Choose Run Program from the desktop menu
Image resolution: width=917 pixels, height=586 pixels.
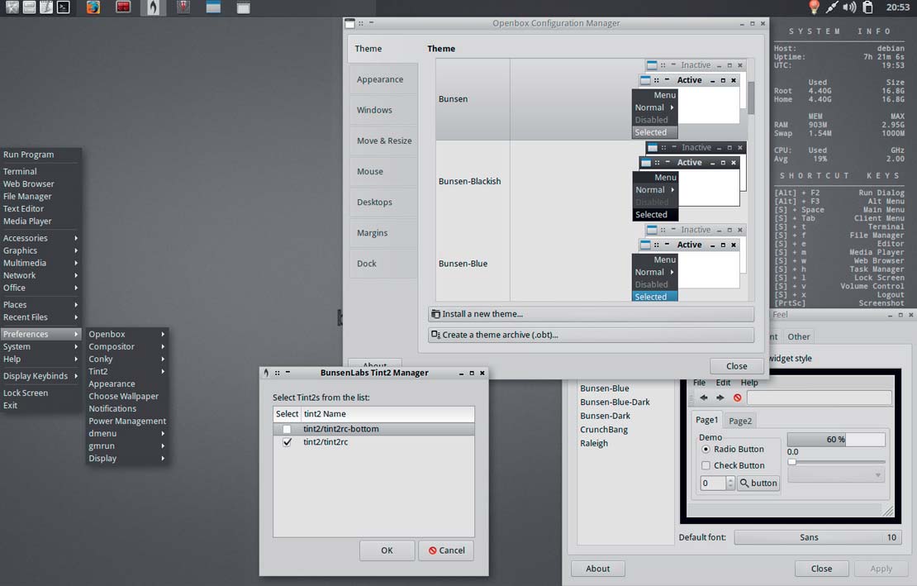tap(40, 155)
